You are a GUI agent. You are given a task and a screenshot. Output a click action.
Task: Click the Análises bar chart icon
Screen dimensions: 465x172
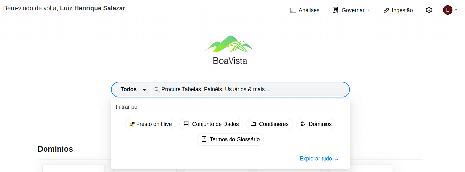[x=293, y=10]
